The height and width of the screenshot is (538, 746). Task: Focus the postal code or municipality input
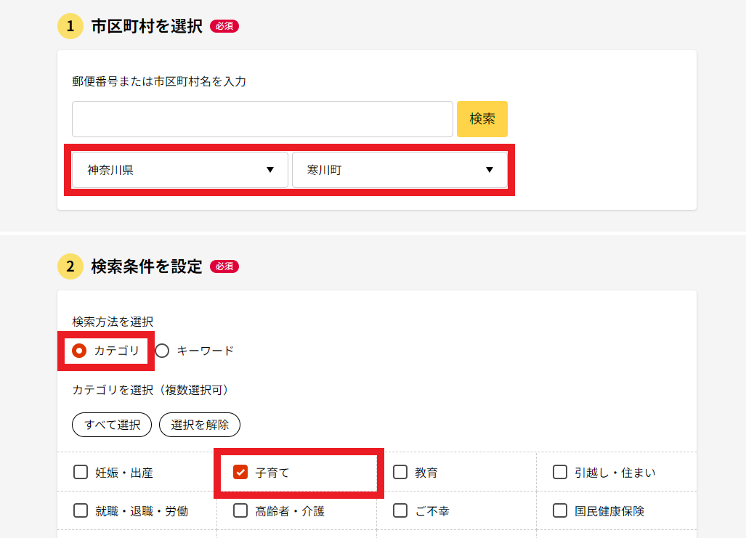[x=262, y=119]
